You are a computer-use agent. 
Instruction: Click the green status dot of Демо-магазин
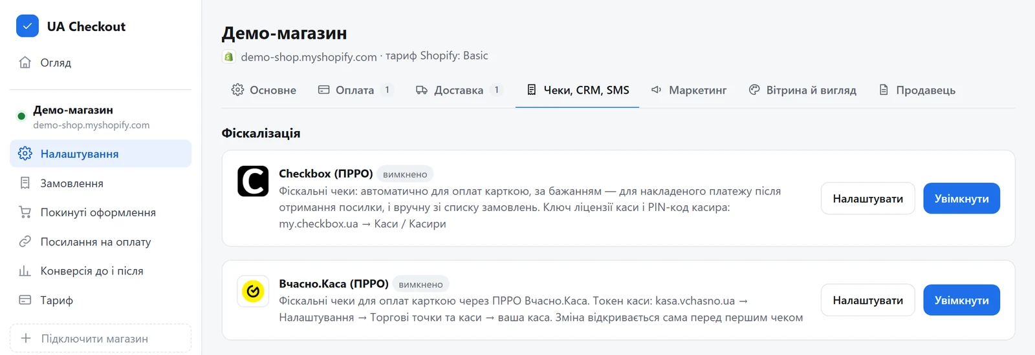point(21,116)
